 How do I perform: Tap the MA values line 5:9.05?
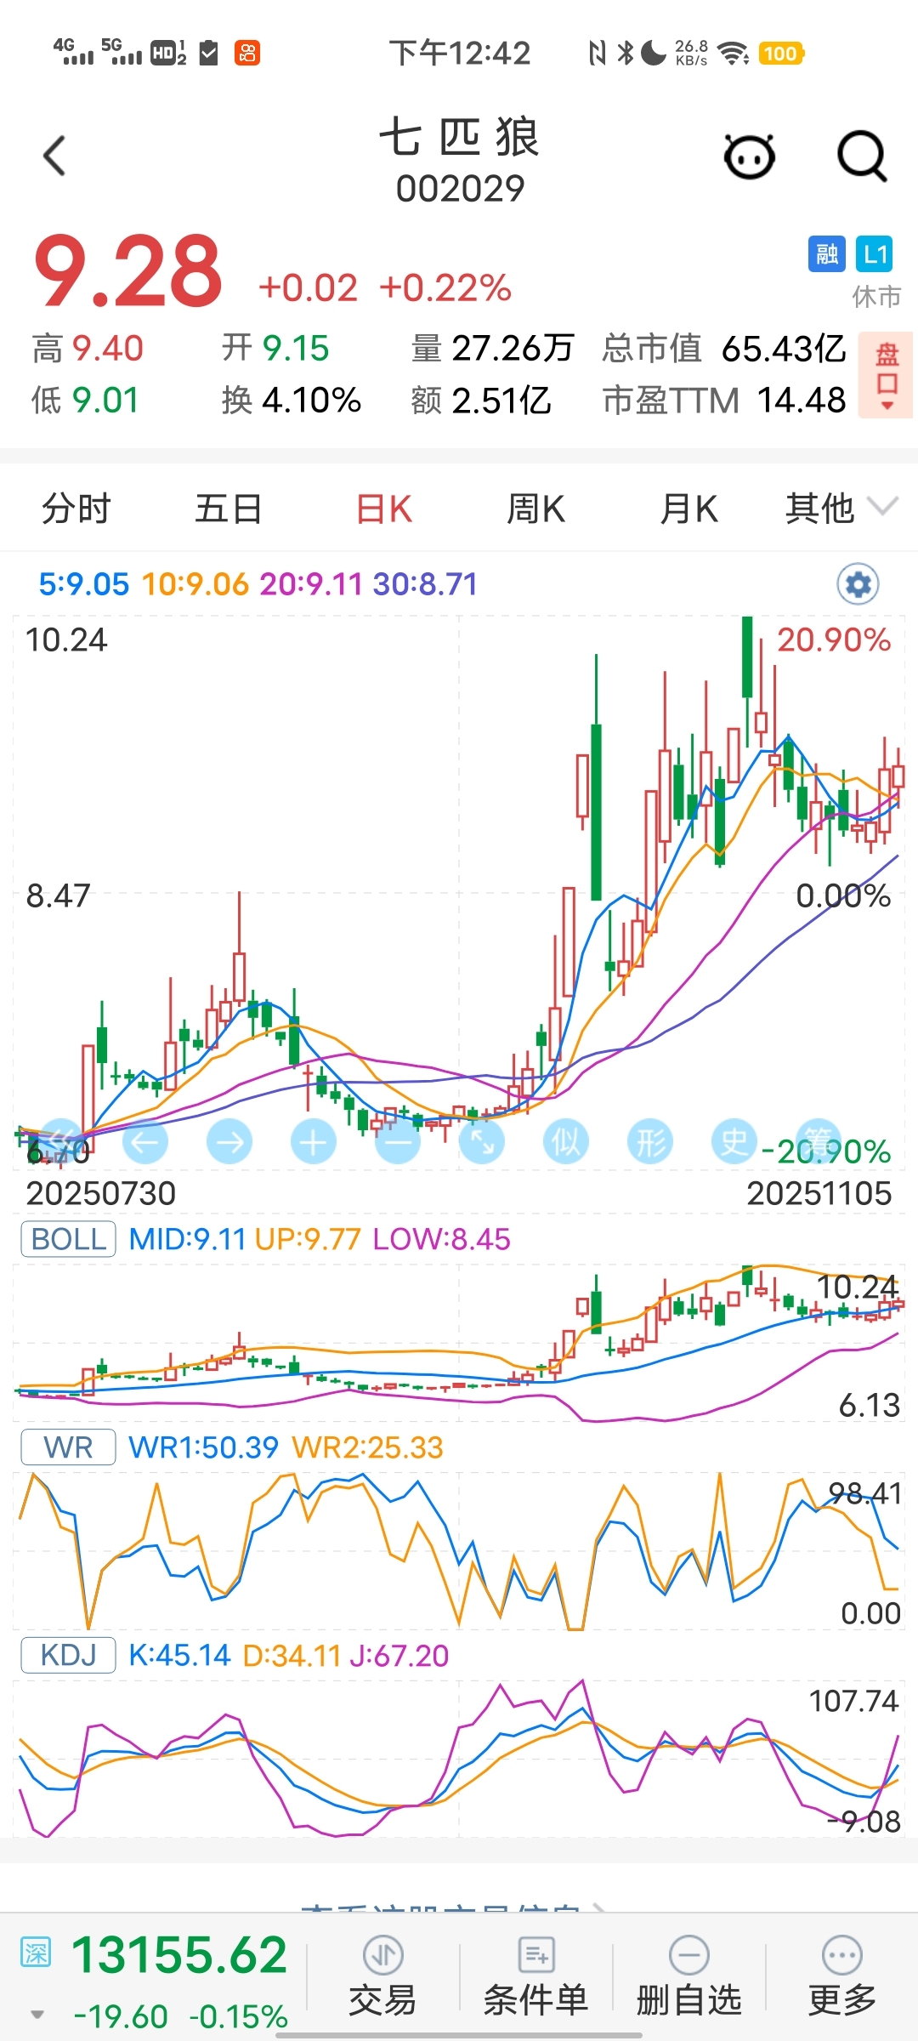click(x=84, y=584)
